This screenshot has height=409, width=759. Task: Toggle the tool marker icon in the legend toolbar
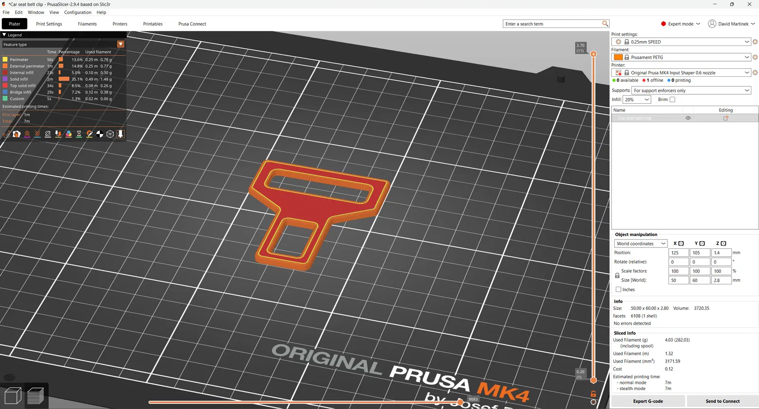pos(120,134)
